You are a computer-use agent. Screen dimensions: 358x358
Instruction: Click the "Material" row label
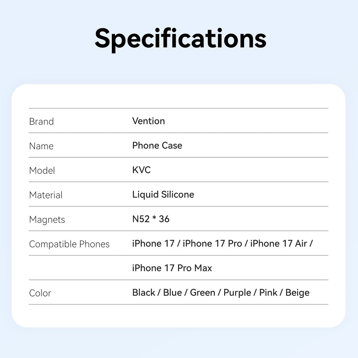[x=46, y=195]
